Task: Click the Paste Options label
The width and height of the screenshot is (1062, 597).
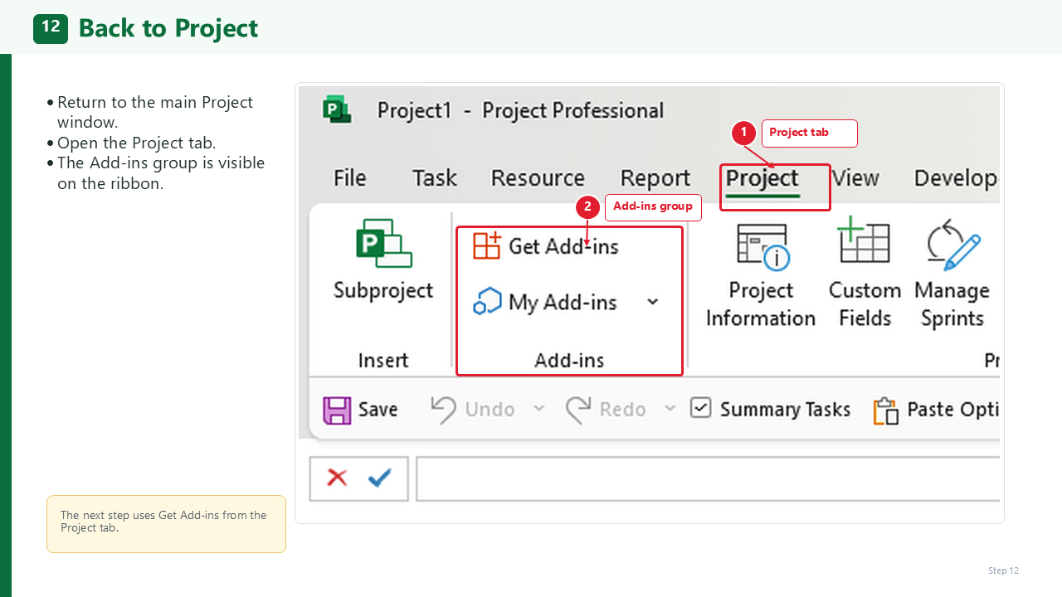Action: point(952,410)
